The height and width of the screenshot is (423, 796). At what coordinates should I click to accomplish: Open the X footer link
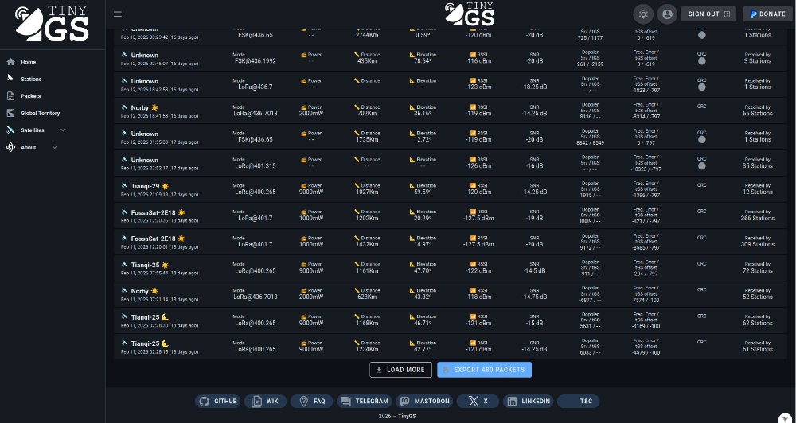pos(478,402)
